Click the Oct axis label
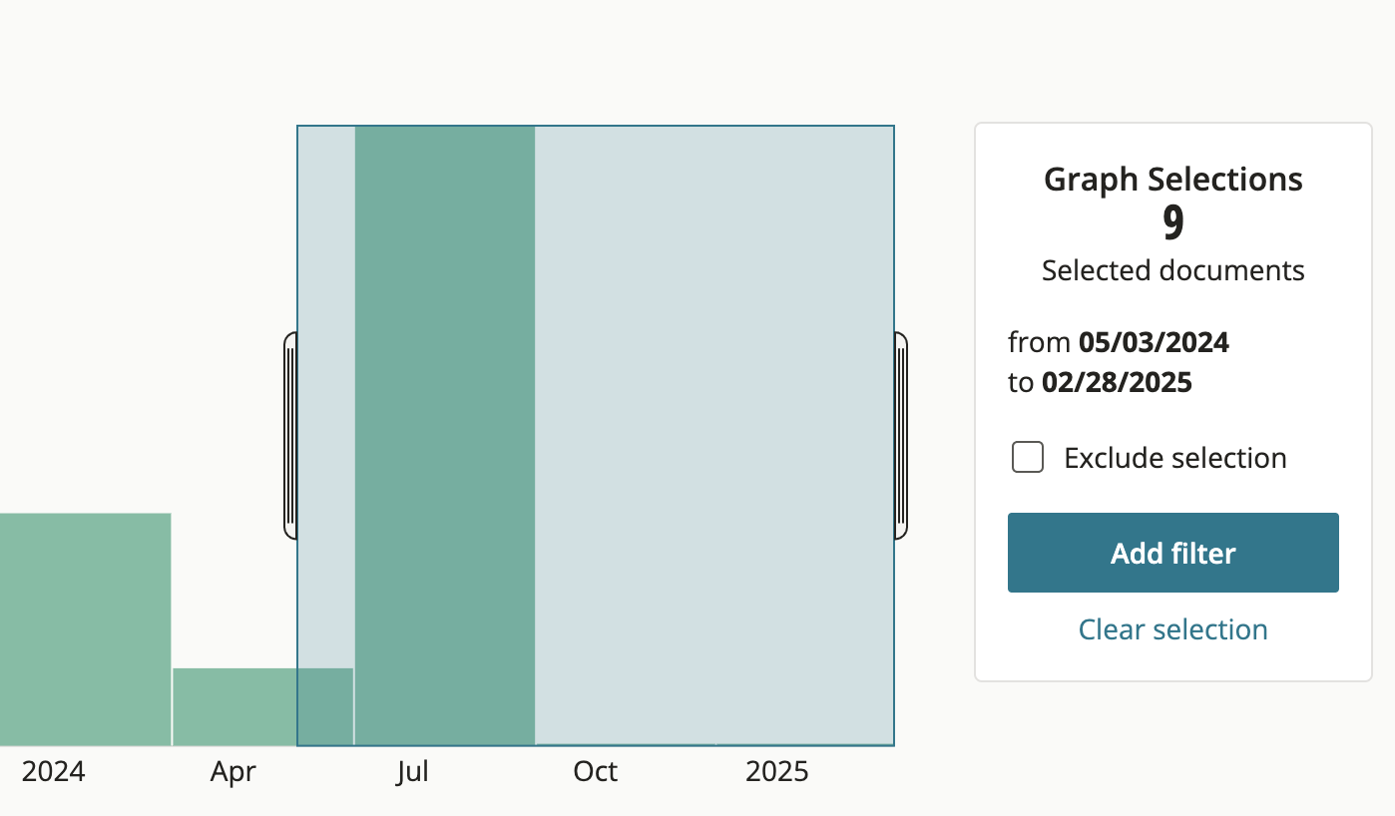Screen dimensions: 1395x816 596,771
